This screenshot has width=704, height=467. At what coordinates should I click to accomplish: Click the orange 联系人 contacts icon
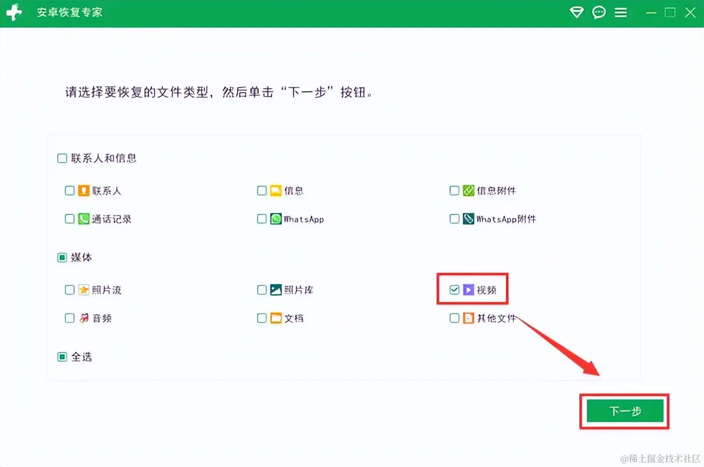pos(83,191)
